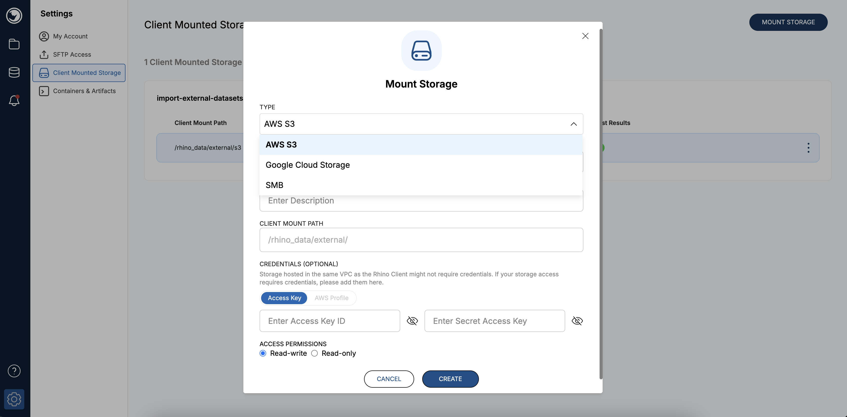This screenshot has width=847, height=417.
Task: Open notifications bell icon
Action: [14, 100]
